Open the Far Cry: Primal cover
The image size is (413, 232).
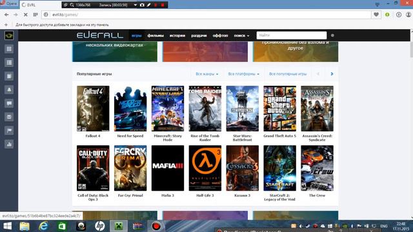130,168
